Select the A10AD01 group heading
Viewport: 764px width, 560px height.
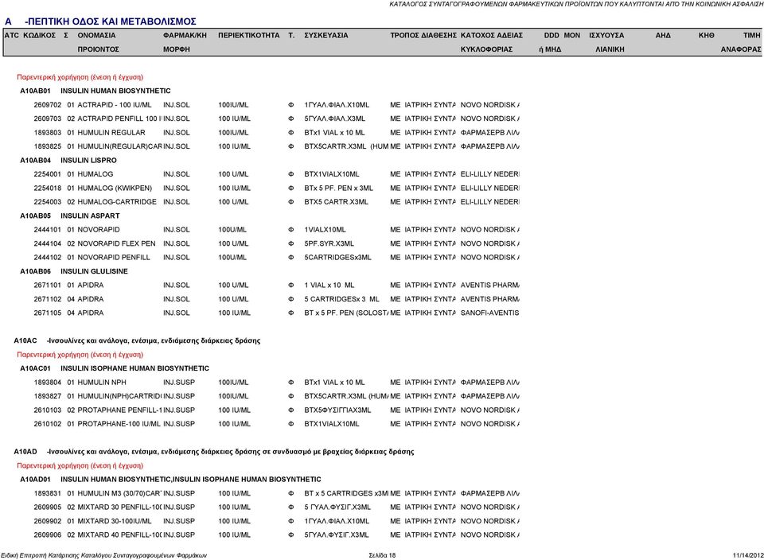(x=170, y=479)
